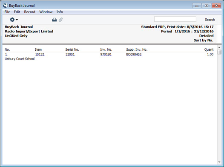The width and height of the screenshot is (224, 167).
Task: Click the Item column header
Action: coord(38,49)
